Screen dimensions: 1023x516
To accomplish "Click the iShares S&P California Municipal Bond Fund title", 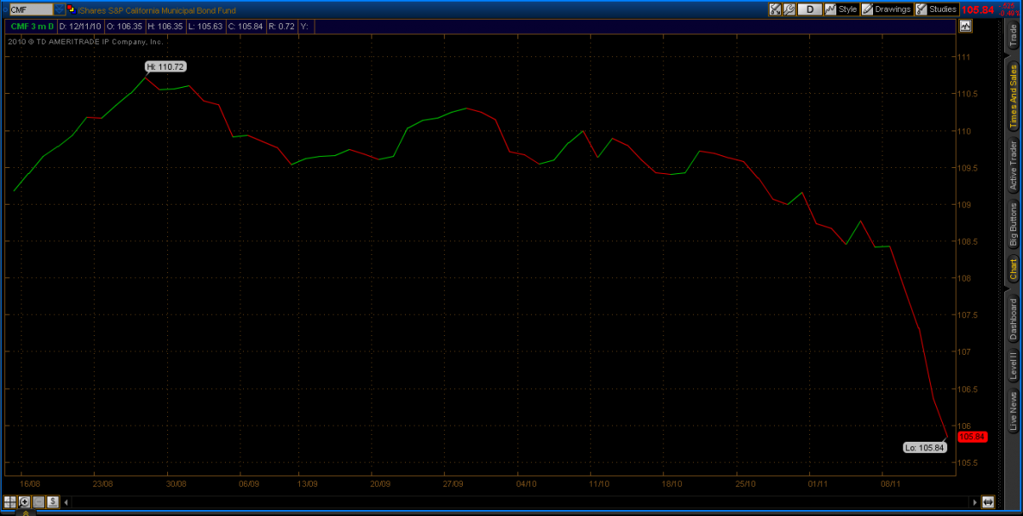I will coord(157,9).
